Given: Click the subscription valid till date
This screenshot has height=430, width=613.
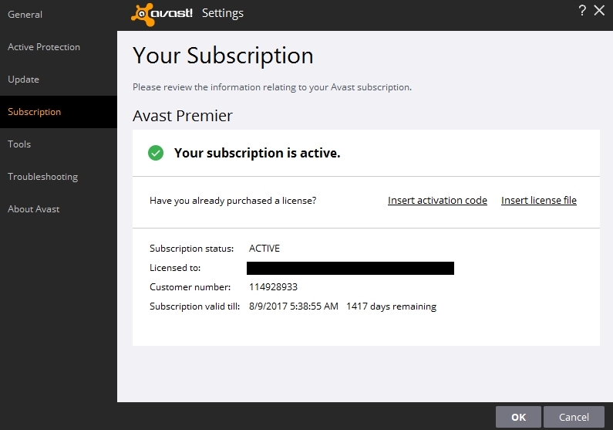Looking at the screenshot, I should pyautogui.click(x=293, y=306).
